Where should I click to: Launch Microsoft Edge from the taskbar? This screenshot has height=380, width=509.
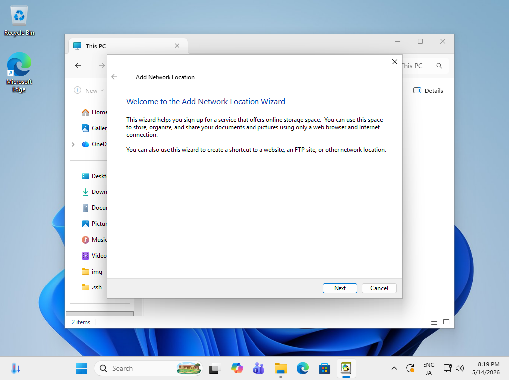coord(303,368)
